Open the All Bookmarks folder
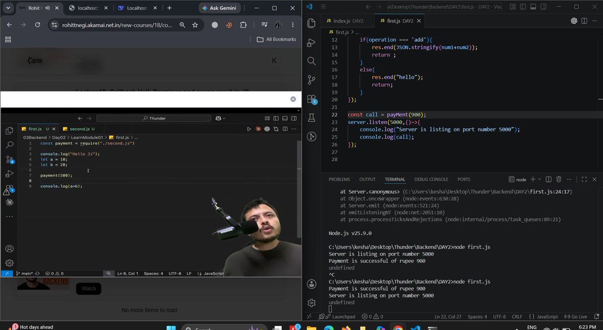Viewport: 603px width, 330px height. [x=277, y=39]
